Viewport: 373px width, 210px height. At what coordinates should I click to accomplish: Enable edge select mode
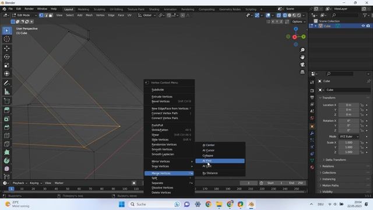tap(46, 15)
